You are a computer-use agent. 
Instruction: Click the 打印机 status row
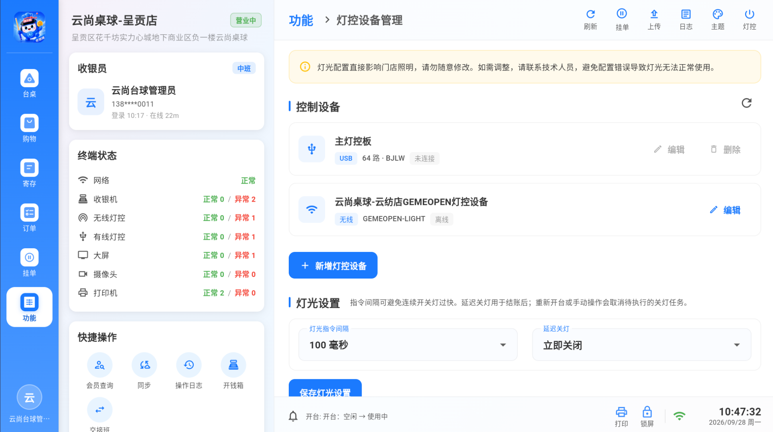point(167,293)
